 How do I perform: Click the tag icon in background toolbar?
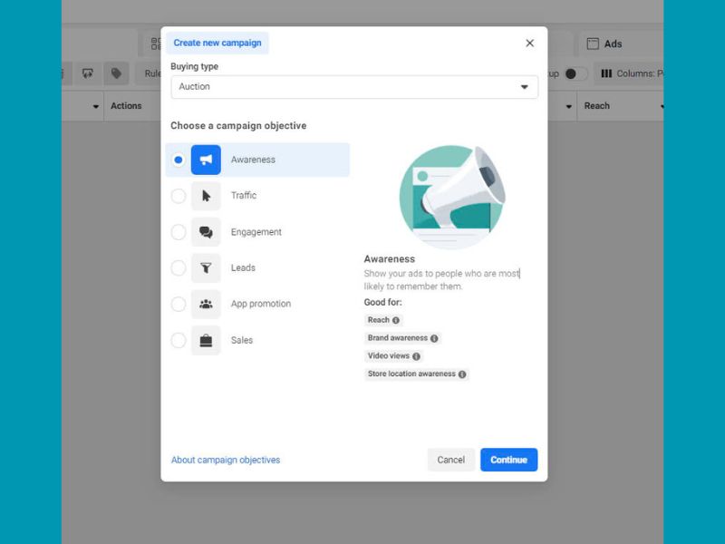pyautogui.click(x=116, y=73)
